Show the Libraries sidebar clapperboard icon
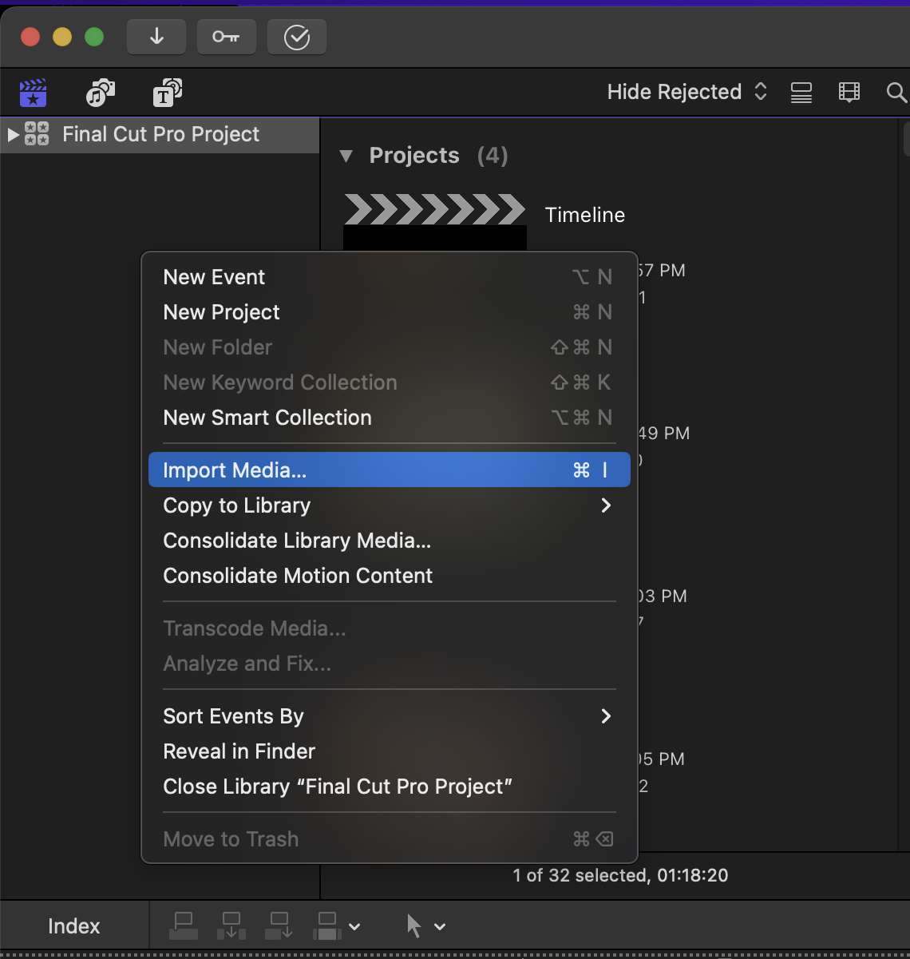 click(x=34, y=93)
